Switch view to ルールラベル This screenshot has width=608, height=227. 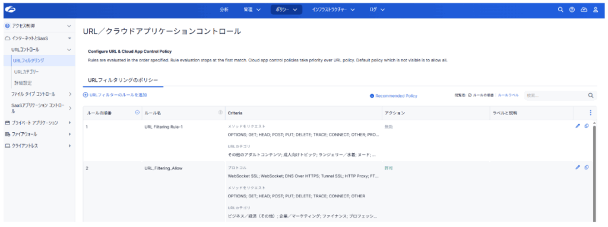pos(508,95)
